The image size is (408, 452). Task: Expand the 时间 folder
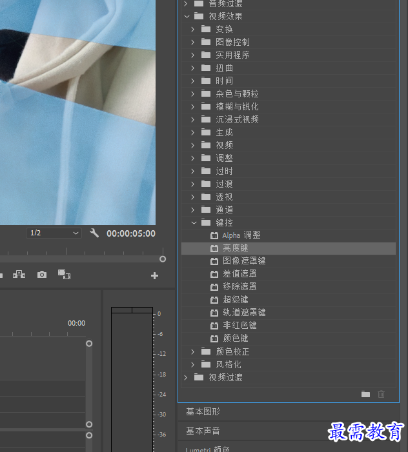click(x=193, y=81)
